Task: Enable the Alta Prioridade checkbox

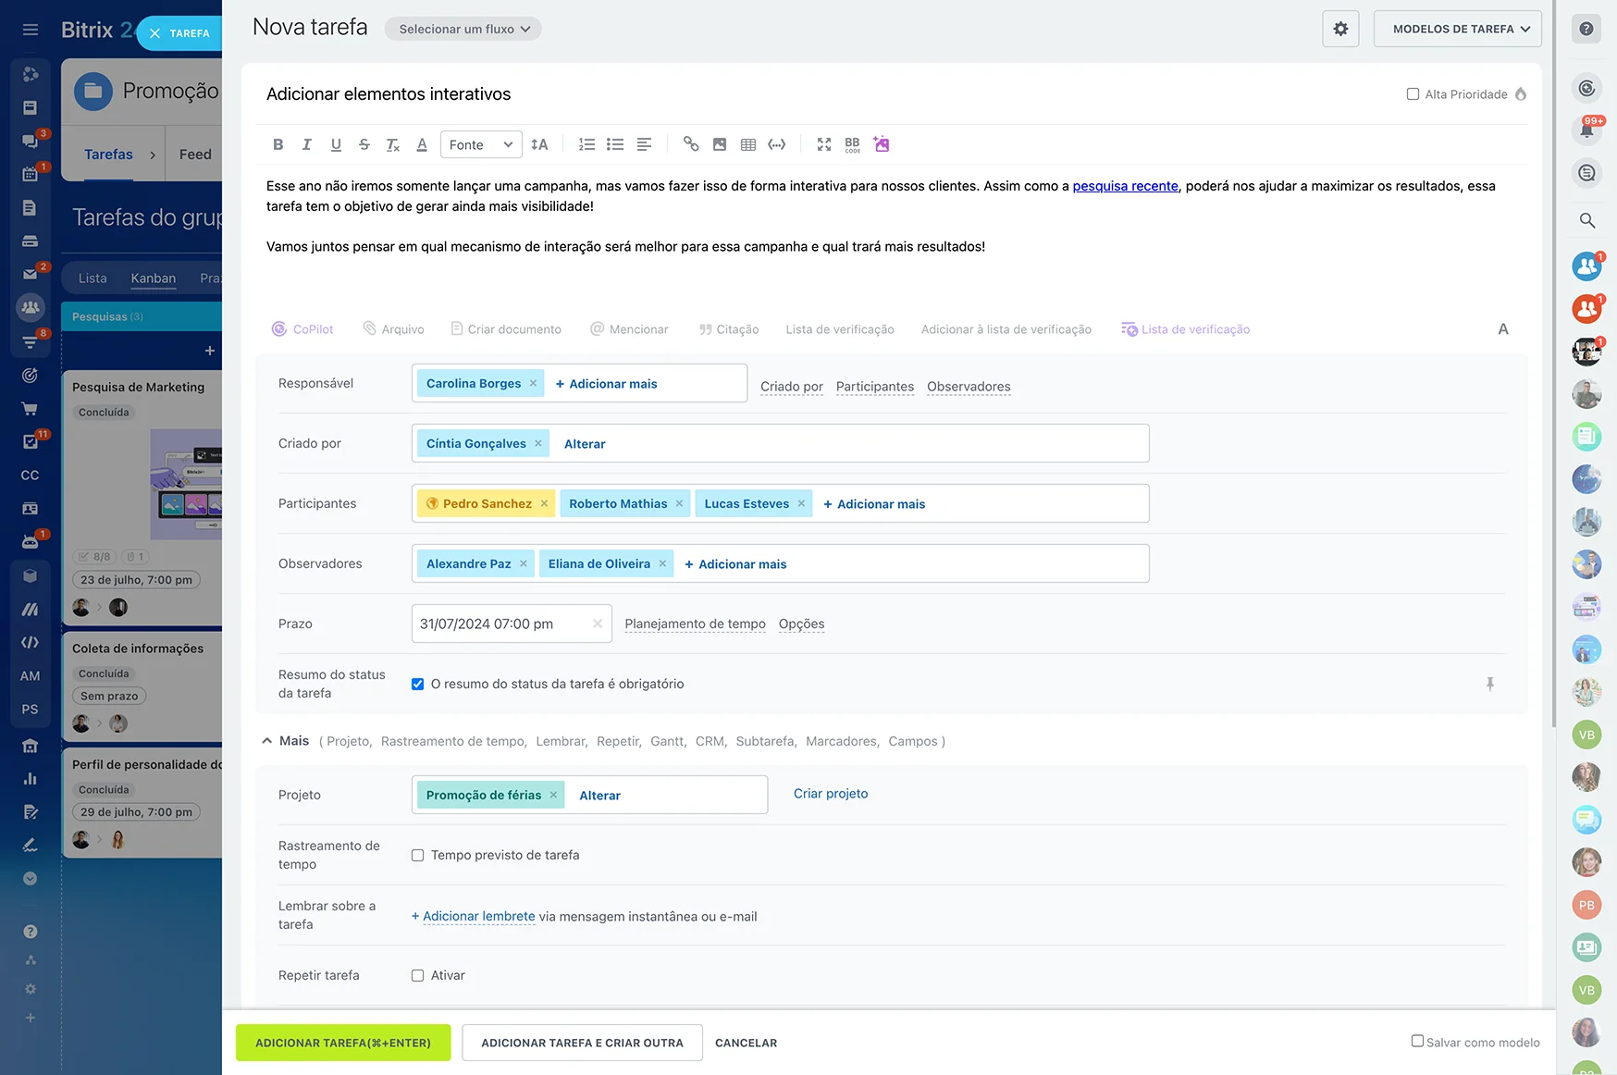Action: tap(1413, 94)
